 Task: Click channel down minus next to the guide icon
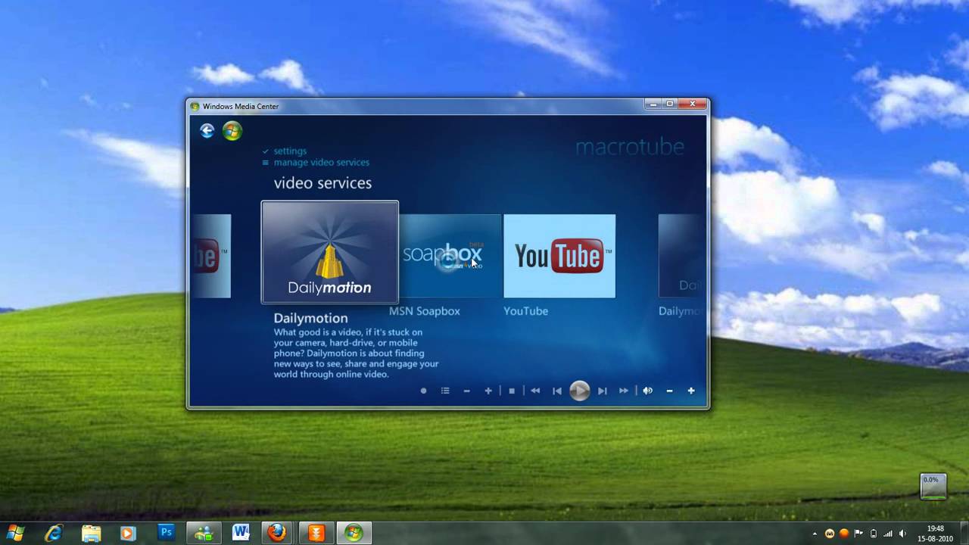[x=466, y=391]
